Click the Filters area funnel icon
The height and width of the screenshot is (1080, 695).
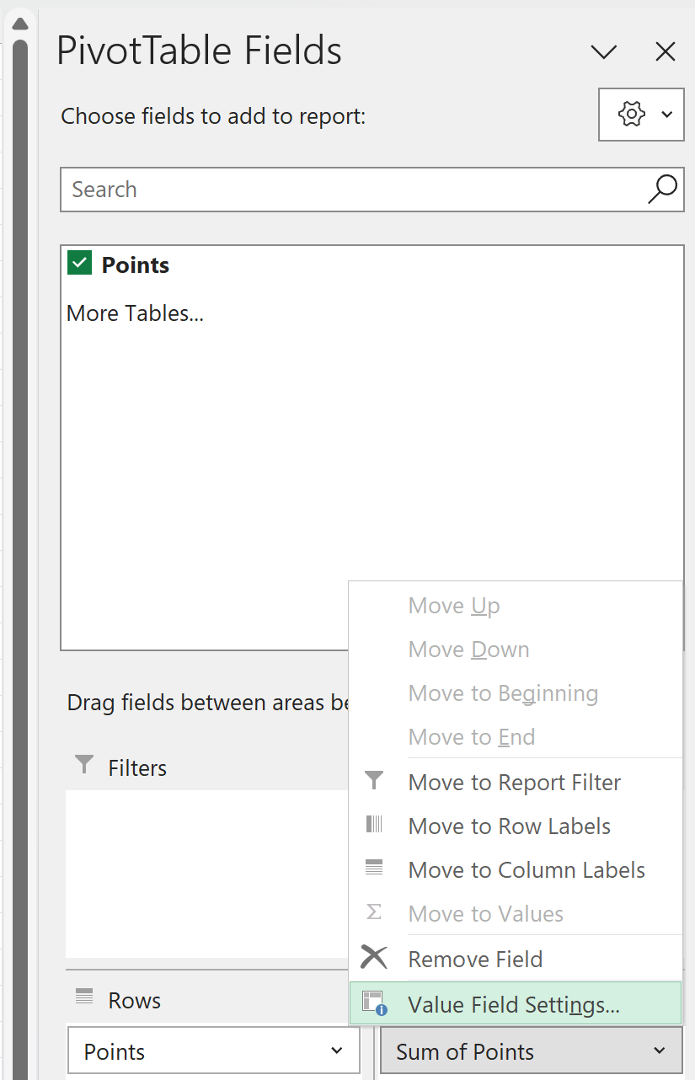pos(84,765)
